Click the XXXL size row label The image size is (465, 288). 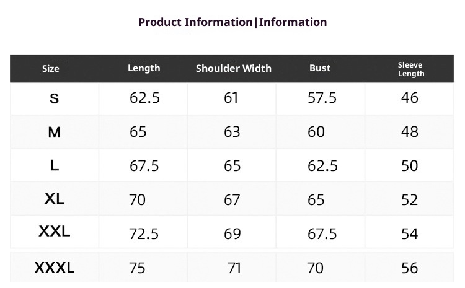point(55,268)
